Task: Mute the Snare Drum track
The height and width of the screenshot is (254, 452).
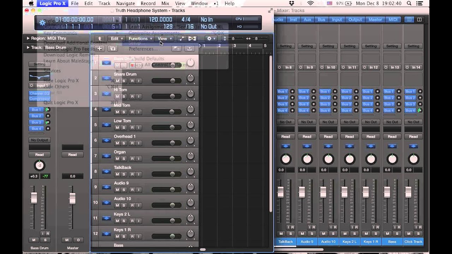Action: [117, 81]
